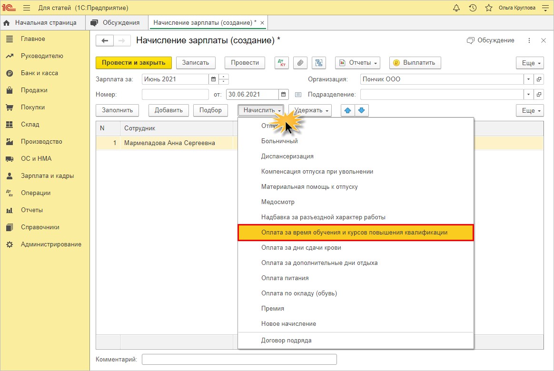Expand Подразделение dropdown arrow
Viewport: 554px width, 371px height.
(529, 95)
